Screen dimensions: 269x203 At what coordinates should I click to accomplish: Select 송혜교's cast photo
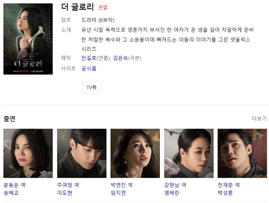point(28,153)
